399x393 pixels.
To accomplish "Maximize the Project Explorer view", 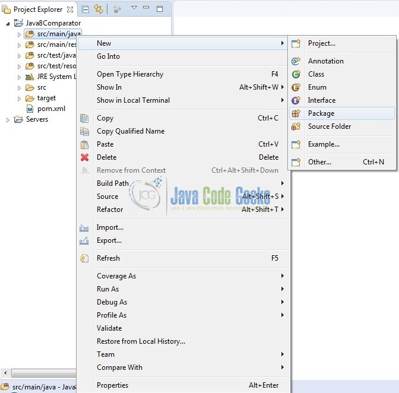I will click(x=160, y=9).
